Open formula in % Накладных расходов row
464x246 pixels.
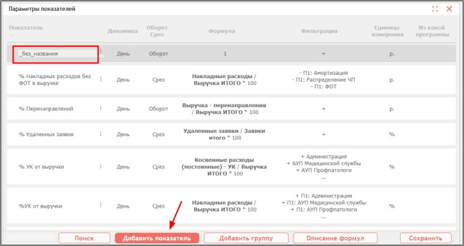(225, 80)
